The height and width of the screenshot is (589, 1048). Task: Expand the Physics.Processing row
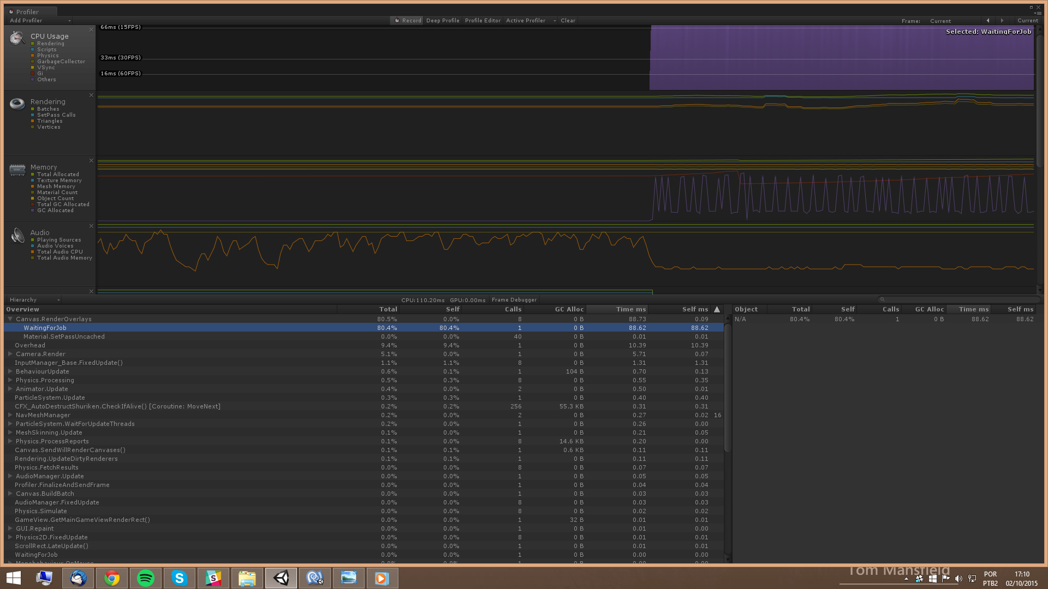[10, 380]
